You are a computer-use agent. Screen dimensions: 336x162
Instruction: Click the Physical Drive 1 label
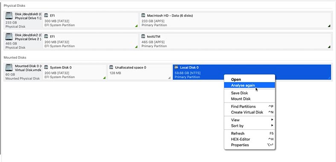coord(28,18)
